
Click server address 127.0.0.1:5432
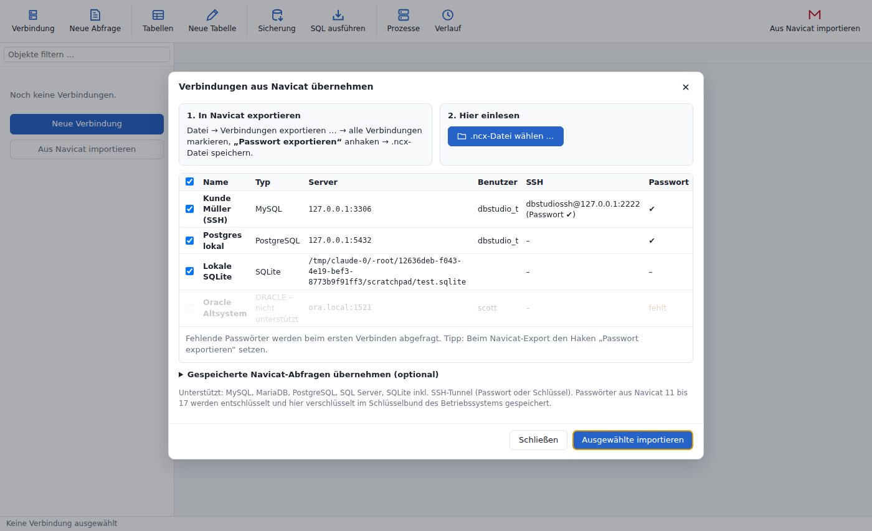(x=340, y=240)
